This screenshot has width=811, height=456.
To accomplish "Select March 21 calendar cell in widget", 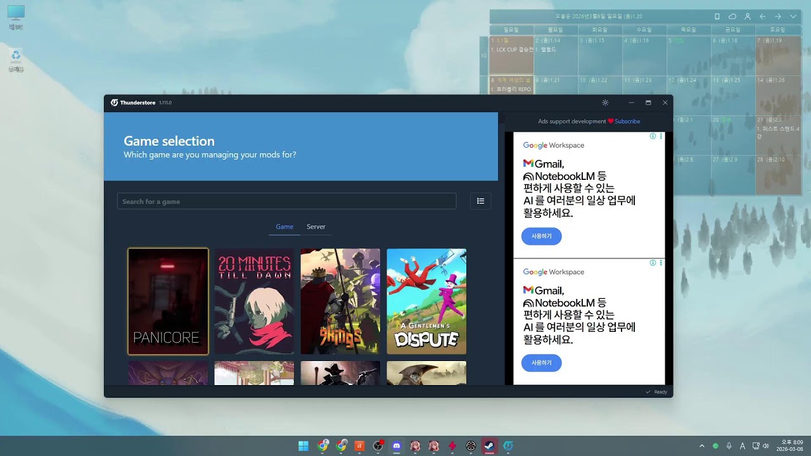I will click(777, 135).
